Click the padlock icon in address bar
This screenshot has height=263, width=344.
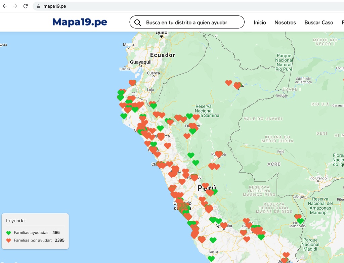(38, 6)
